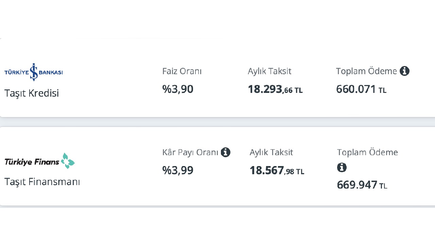The width and height of the screenshot is (435, 245).
Task: Click the Faiz Oranı label
Action: [182, 71]
